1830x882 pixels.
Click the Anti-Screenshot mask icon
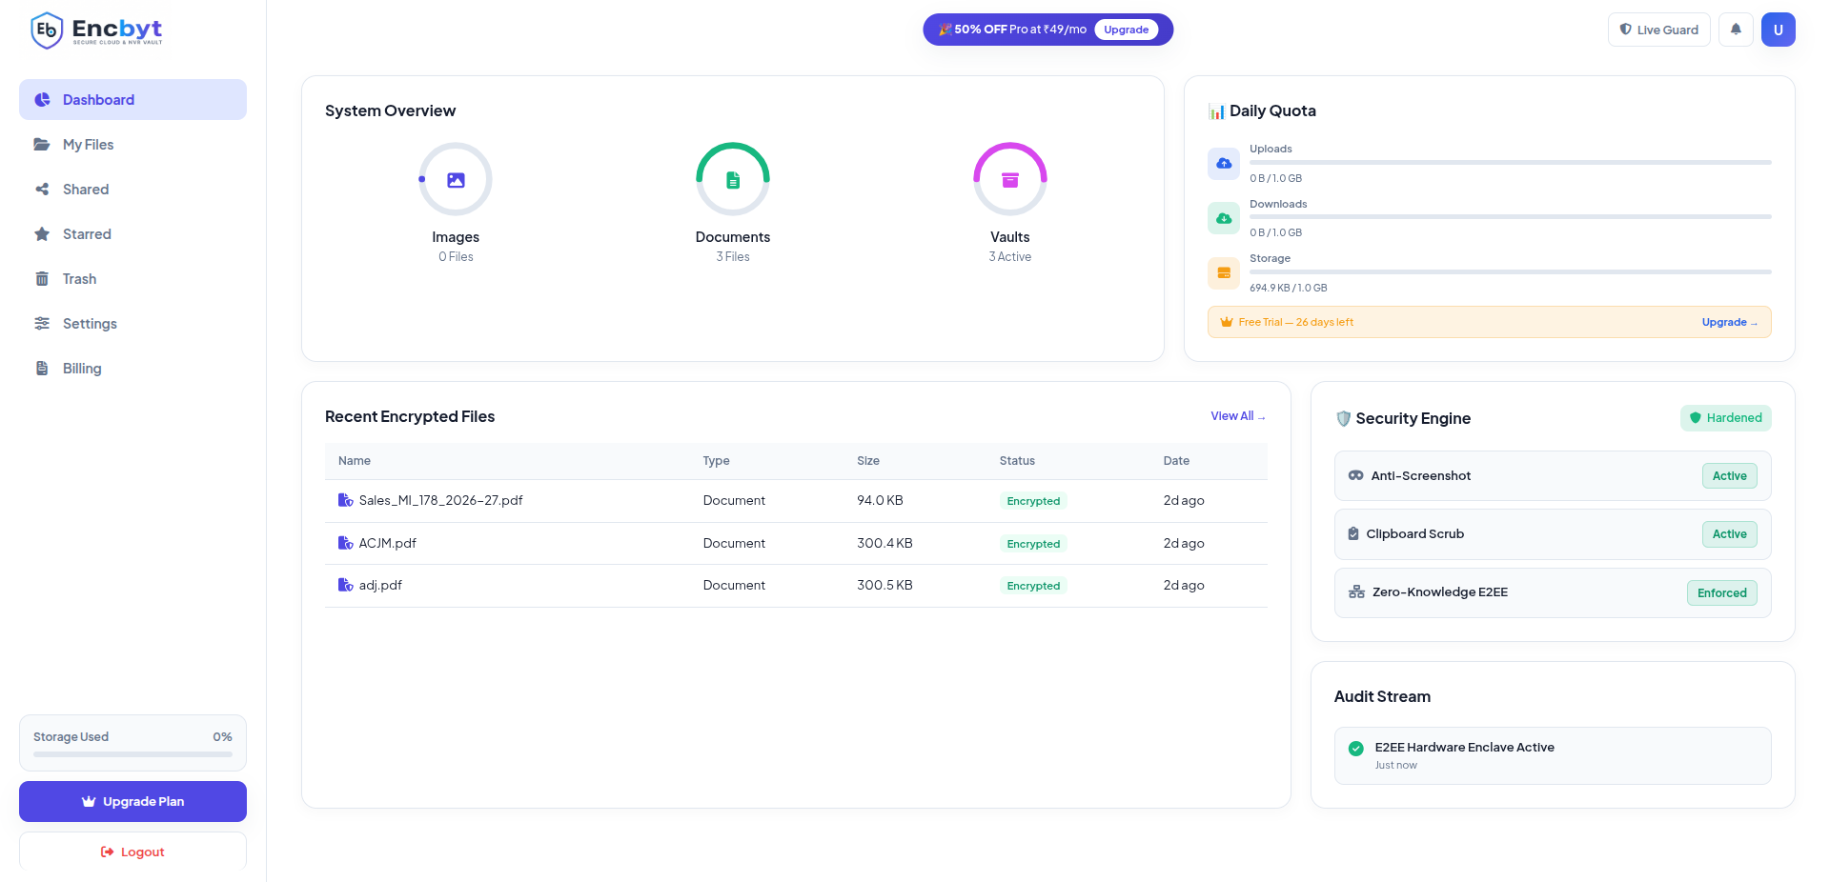(x=1355, y=475)
